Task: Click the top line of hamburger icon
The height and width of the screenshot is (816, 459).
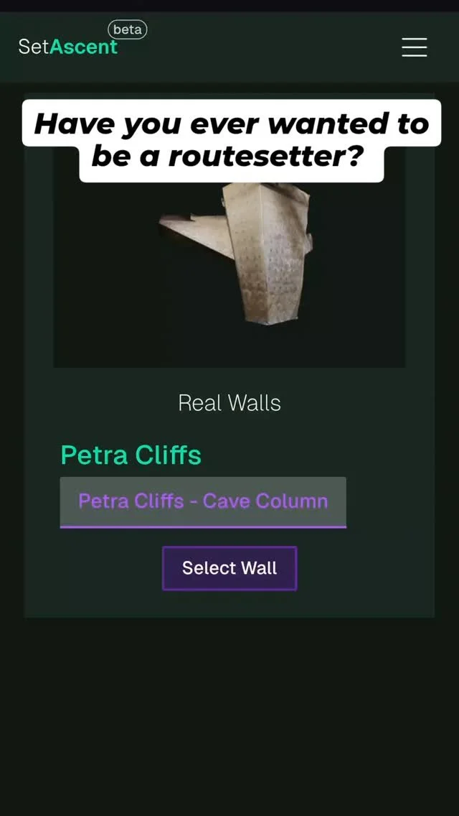Action: tap(415, 38)
